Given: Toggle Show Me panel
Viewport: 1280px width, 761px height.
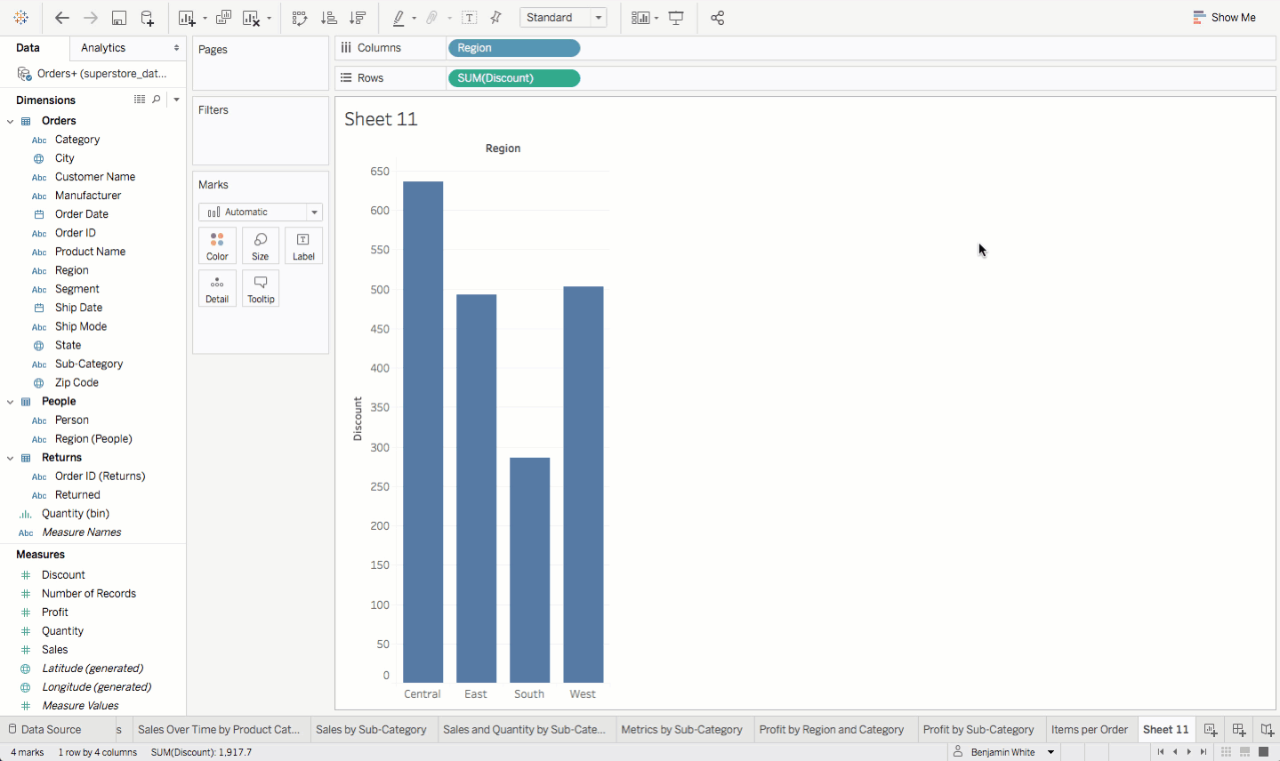Looking at the screenshot, I should point(1224,18).
